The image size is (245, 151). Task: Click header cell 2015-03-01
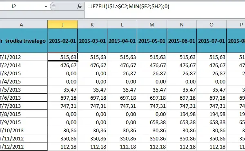coord(92,41)
